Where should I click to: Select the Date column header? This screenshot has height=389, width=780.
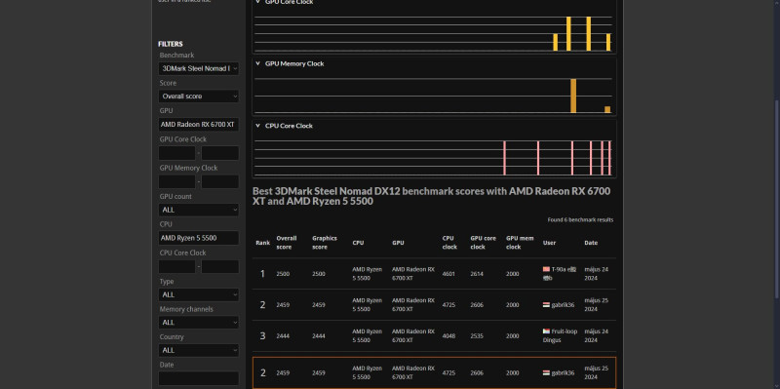click(x=591, y=243)
